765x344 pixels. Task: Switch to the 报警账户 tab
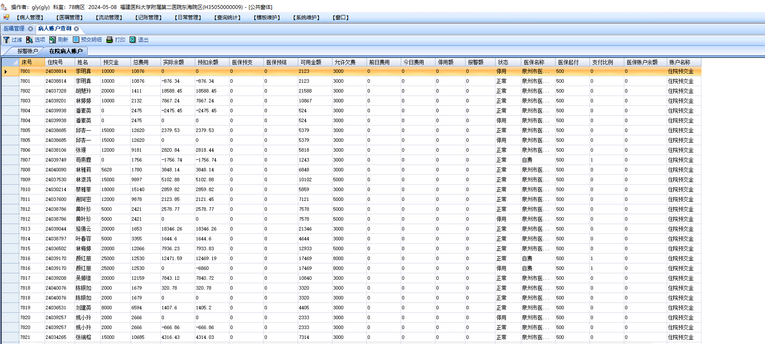pyautogui.click(x=28, y=51)
